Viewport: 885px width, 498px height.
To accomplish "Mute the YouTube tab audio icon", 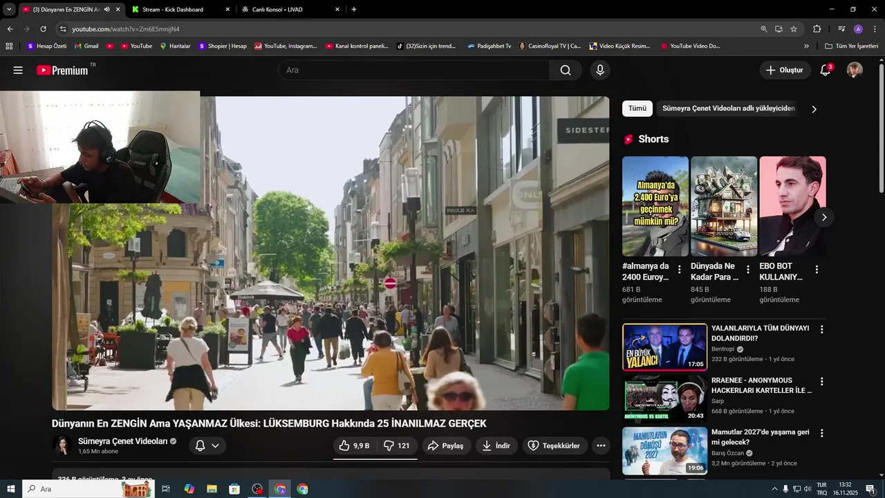I will pyautogui.click(x=106, y=10).
